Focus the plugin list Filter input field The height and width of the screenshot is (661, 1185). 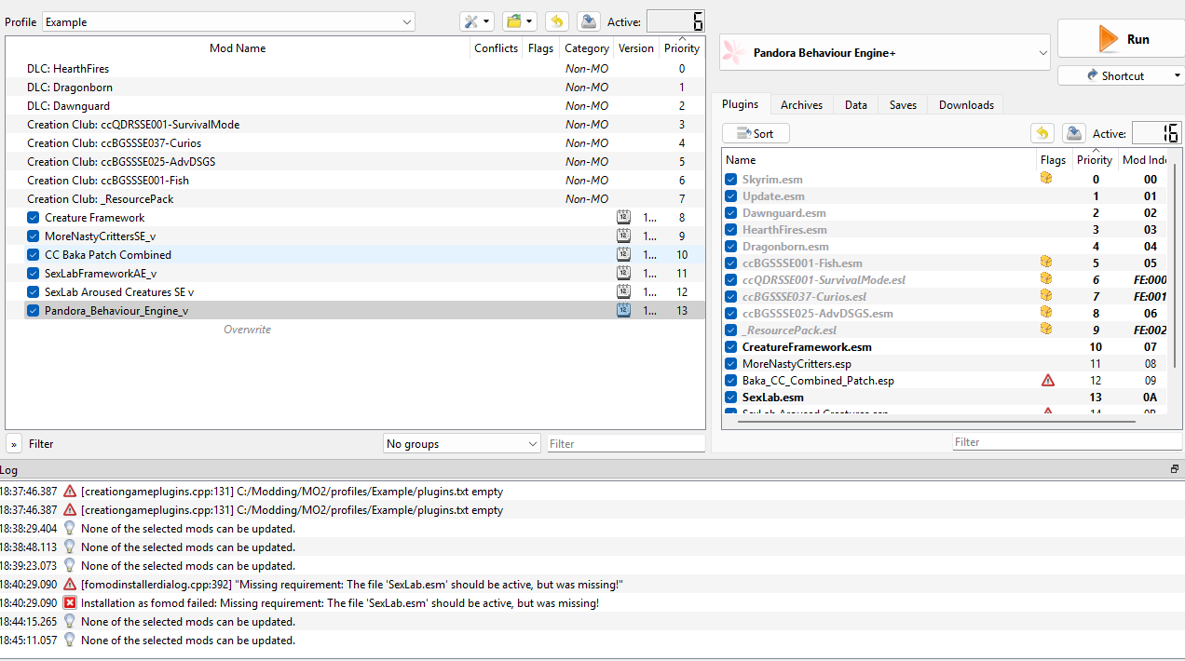pyautogui.click(x=1067, y=442)
